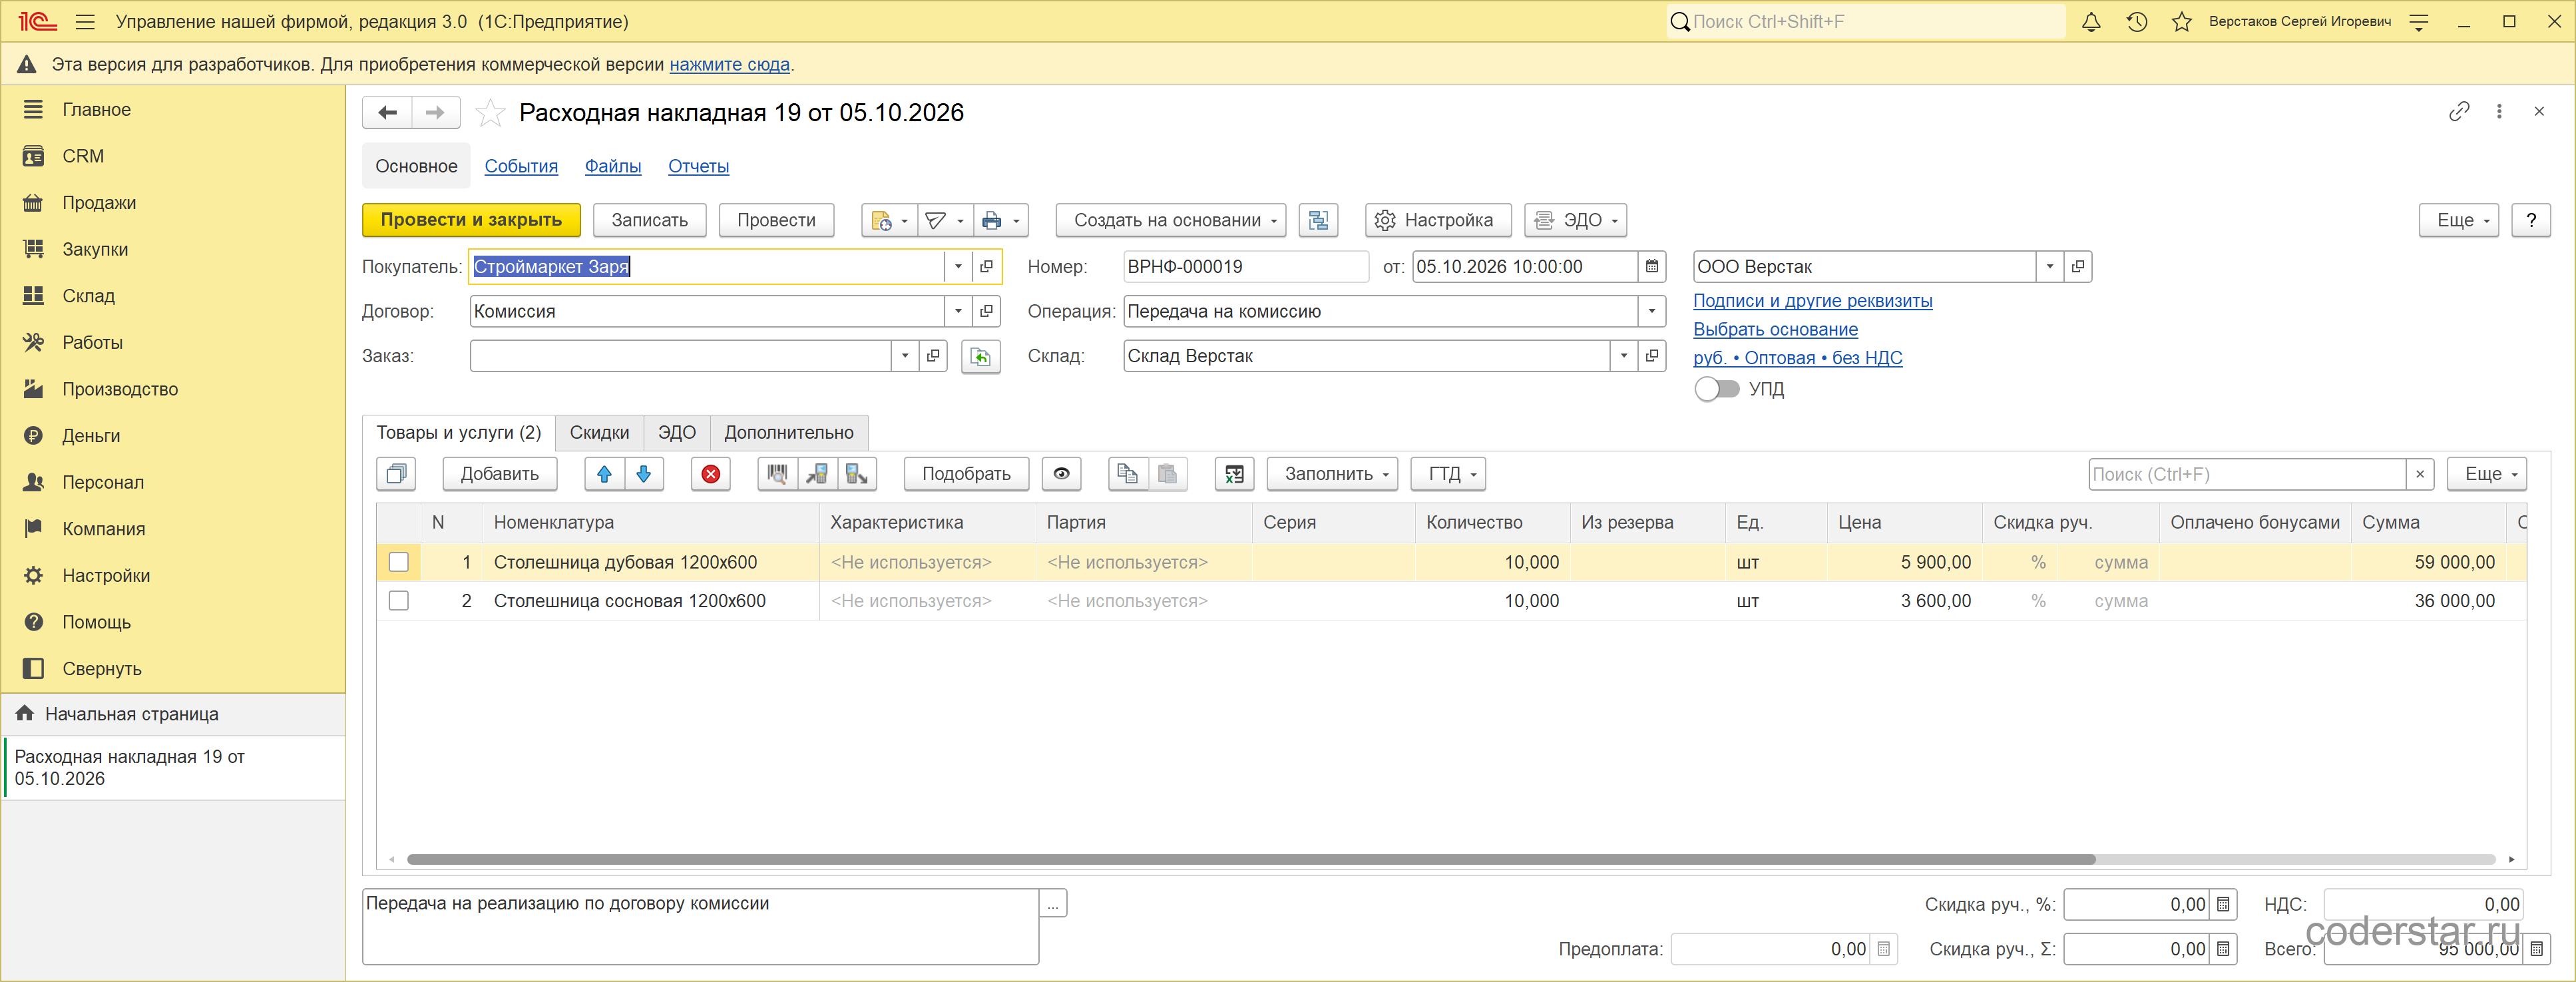
Task: Open Подписи и другие реквизиты link
Action: coord(1812,301)
